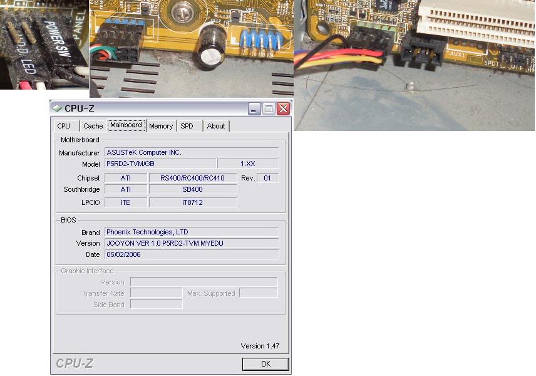Screen dimensions: 536x376
Task: Click the 'Graphic Interface' group heading
Action: point(87,271)
